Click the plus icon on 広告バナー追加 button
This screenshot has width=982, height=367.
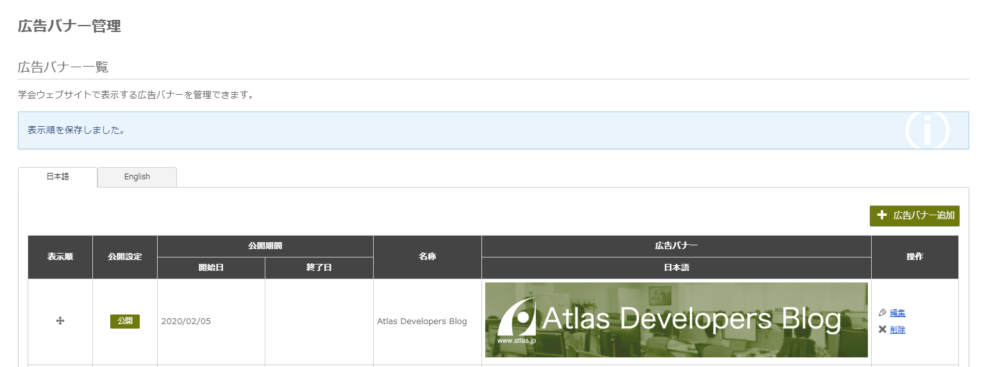[x=881, y=215]
